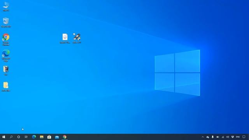Open the volume speaker tray icon
Screen dimensions: 249x140
pos(228,137)
